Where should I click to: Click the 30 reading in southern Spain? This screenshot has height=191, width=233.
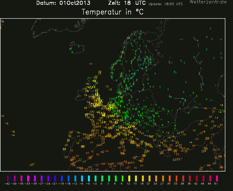(x=92, y=151)
